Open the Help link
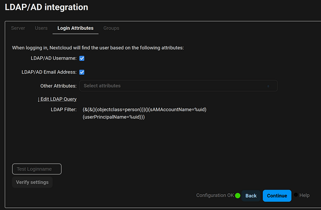321x210 pixels. pos(304,195)
